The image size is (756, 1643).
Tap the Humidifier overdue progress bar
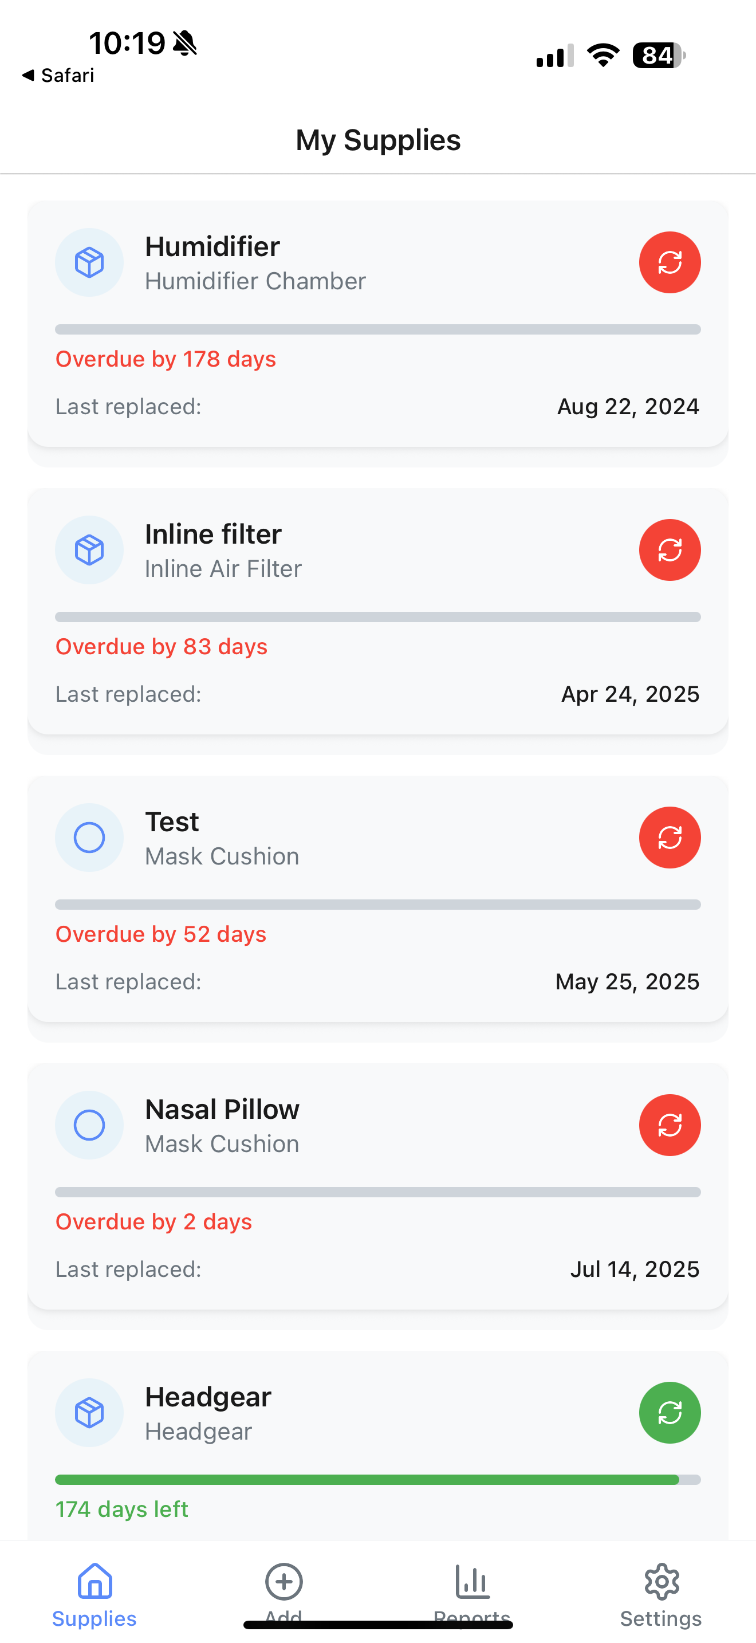point(377,330)
